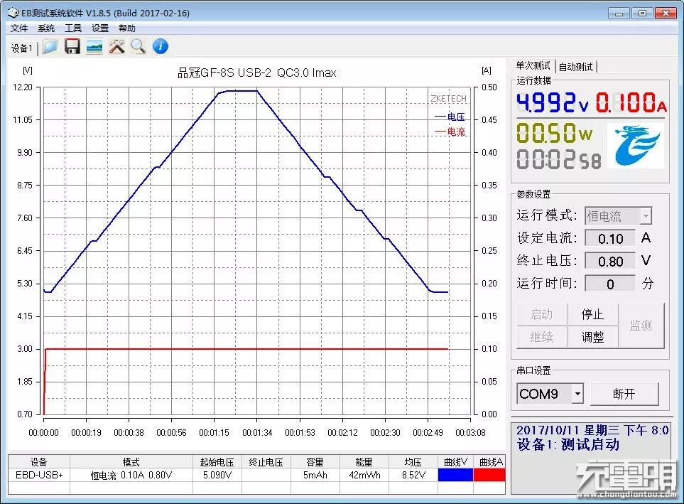Select the 恒电流 0.10A 0.80V cell
The width and height of the screenshot is (684, 504).
point(131,475)
